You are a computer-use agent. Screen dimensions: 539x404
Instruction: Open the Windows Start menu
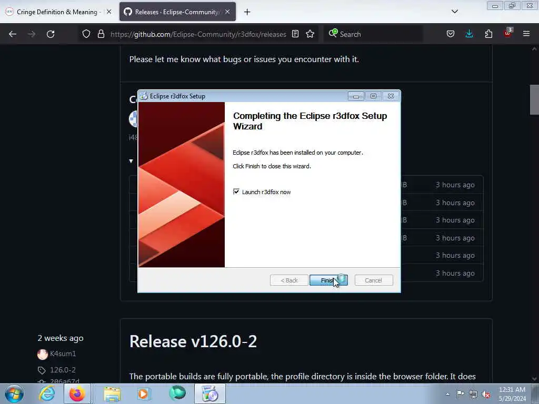14,393
